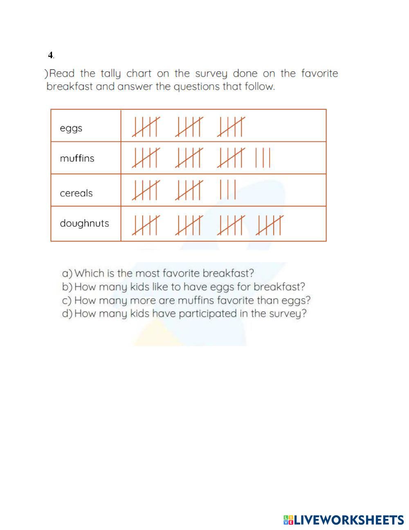Select the 'muffins' row label

point(77,158)
